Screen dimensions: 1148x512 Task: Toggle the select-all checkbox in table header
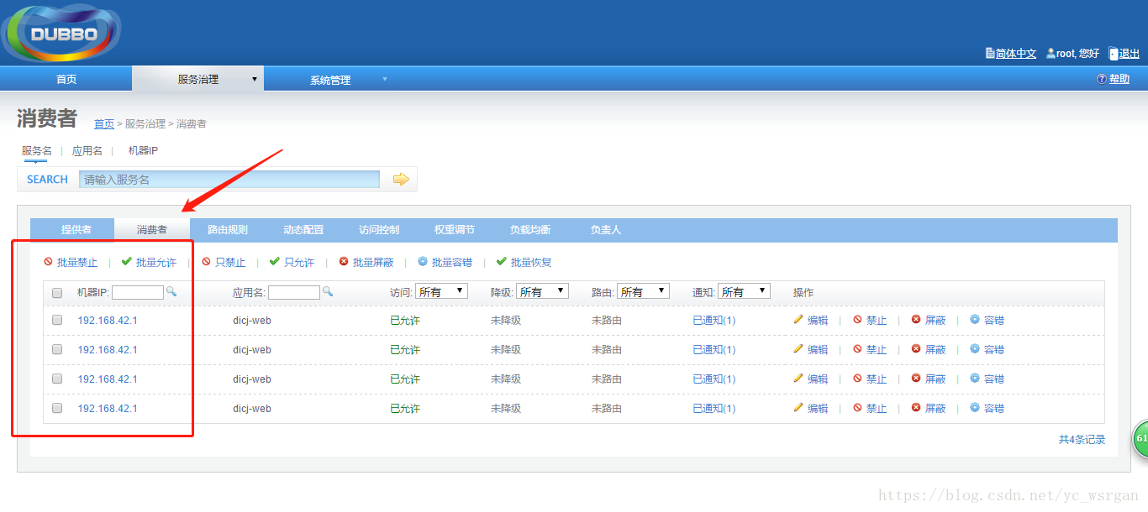point(57,293)
